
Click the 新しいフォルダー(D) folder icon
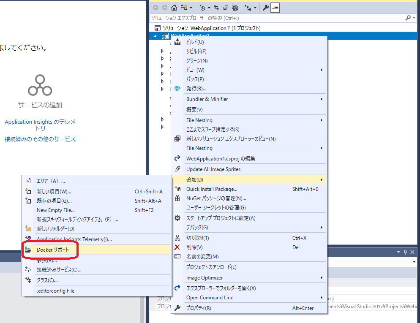(x=28, y=229)
